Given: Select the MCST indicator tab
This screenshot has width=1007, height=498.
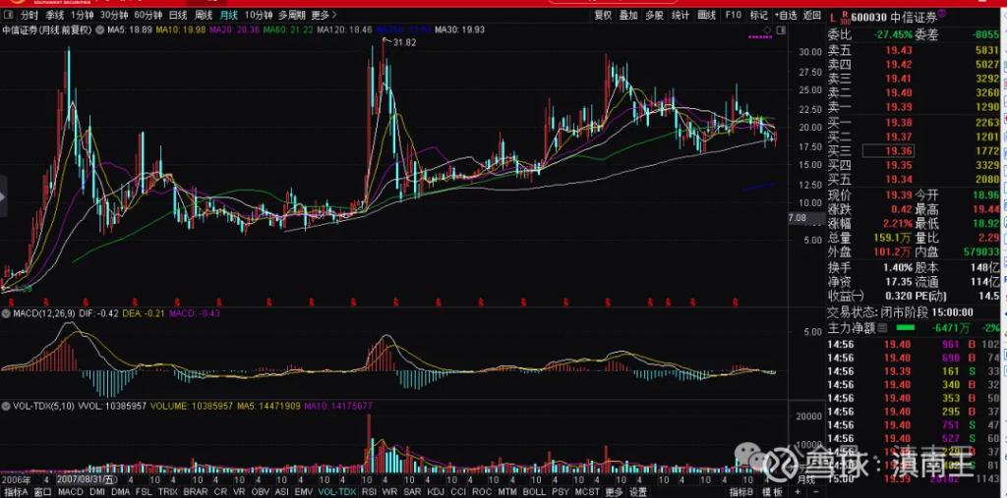Looking at the screenshot, I should coord(587,492).
